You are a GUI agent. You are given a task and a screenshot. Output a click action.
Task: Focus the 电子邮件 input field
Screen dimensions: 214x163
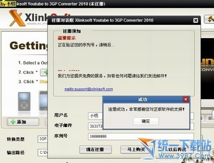pos(95,126)
